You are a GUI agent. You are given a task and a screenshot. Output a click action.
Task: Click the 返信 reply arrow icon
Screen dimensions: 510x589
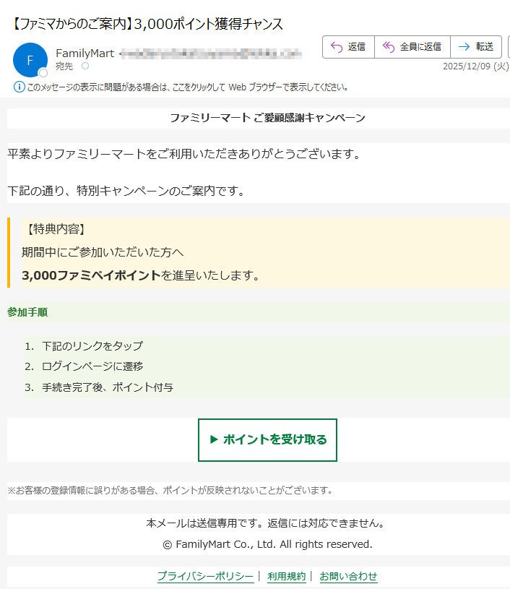pos(336,47)
